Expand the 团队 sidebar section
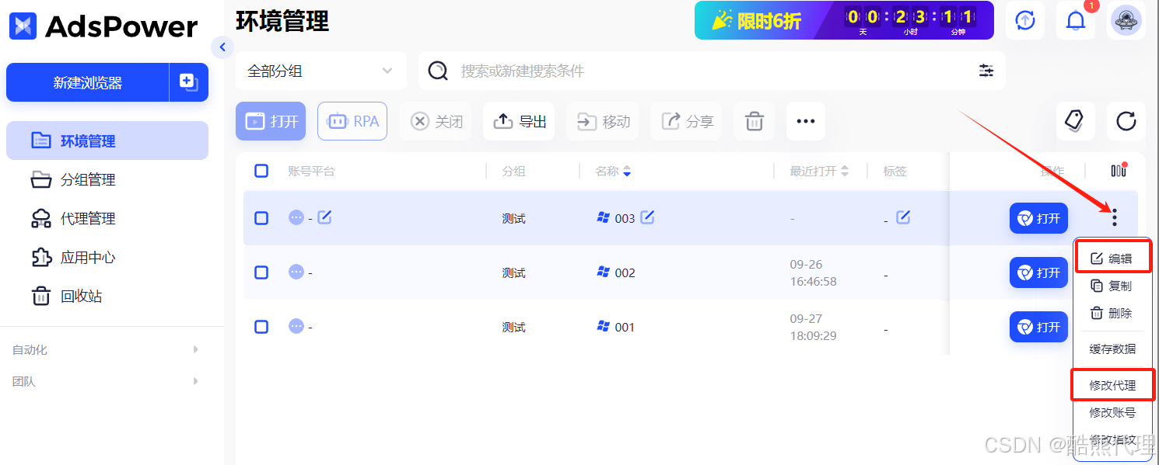The height and width of the screenshot is (465, 1159). pyautogui.click(x=105, y=382)
